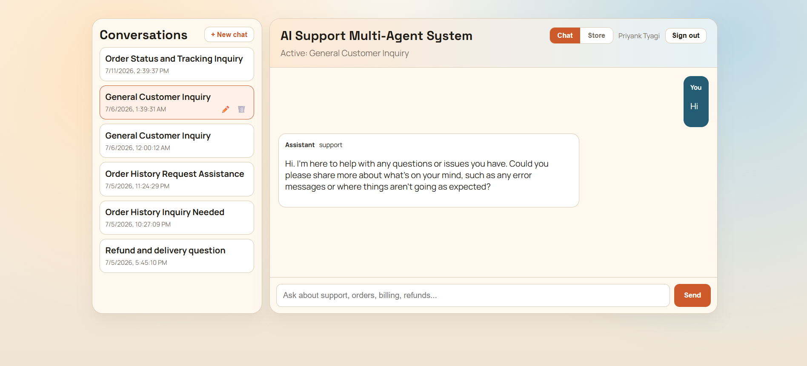Click the 'Active: General Customer Inquiry' subtitle
The height and width of the screenshot is (366, 807).
344,53
